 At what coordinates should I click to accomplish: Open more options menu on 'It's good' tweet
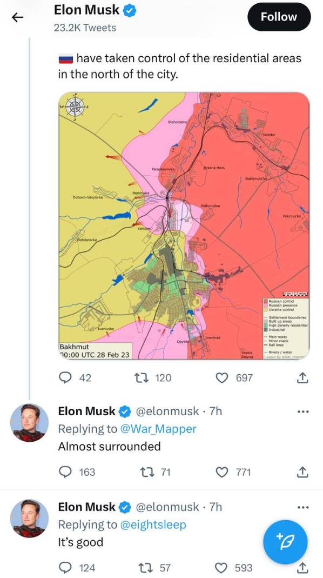[x=303, y=507]
